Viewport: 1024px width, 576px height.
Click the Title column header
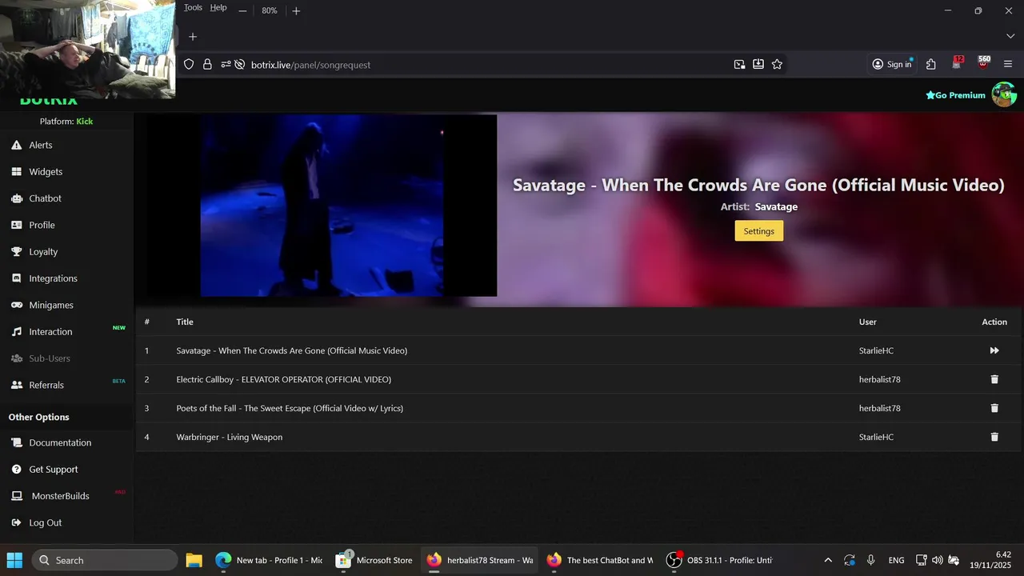click(x=185, y=322)
